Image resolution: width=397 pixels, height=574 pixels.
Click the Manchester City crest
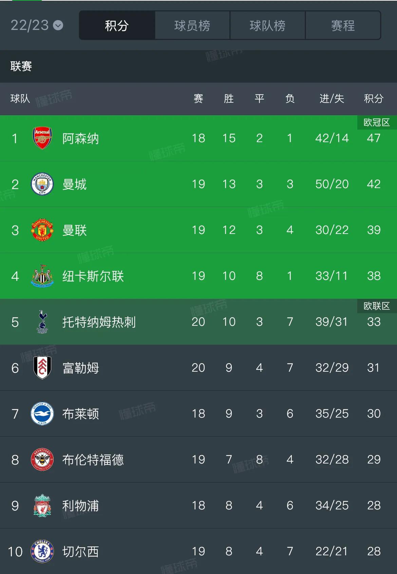(x=42, y=184)
